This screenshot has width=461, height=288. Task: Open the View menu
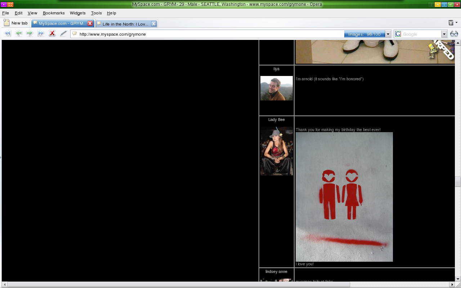point(32,13)
